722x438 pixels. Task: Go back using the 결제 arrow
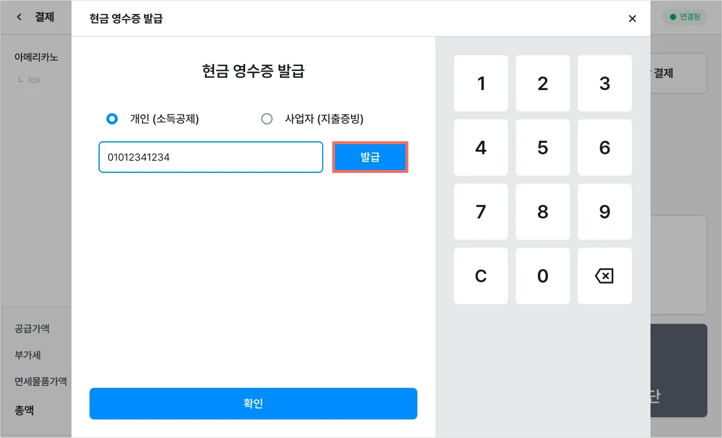tap(20, 17)
